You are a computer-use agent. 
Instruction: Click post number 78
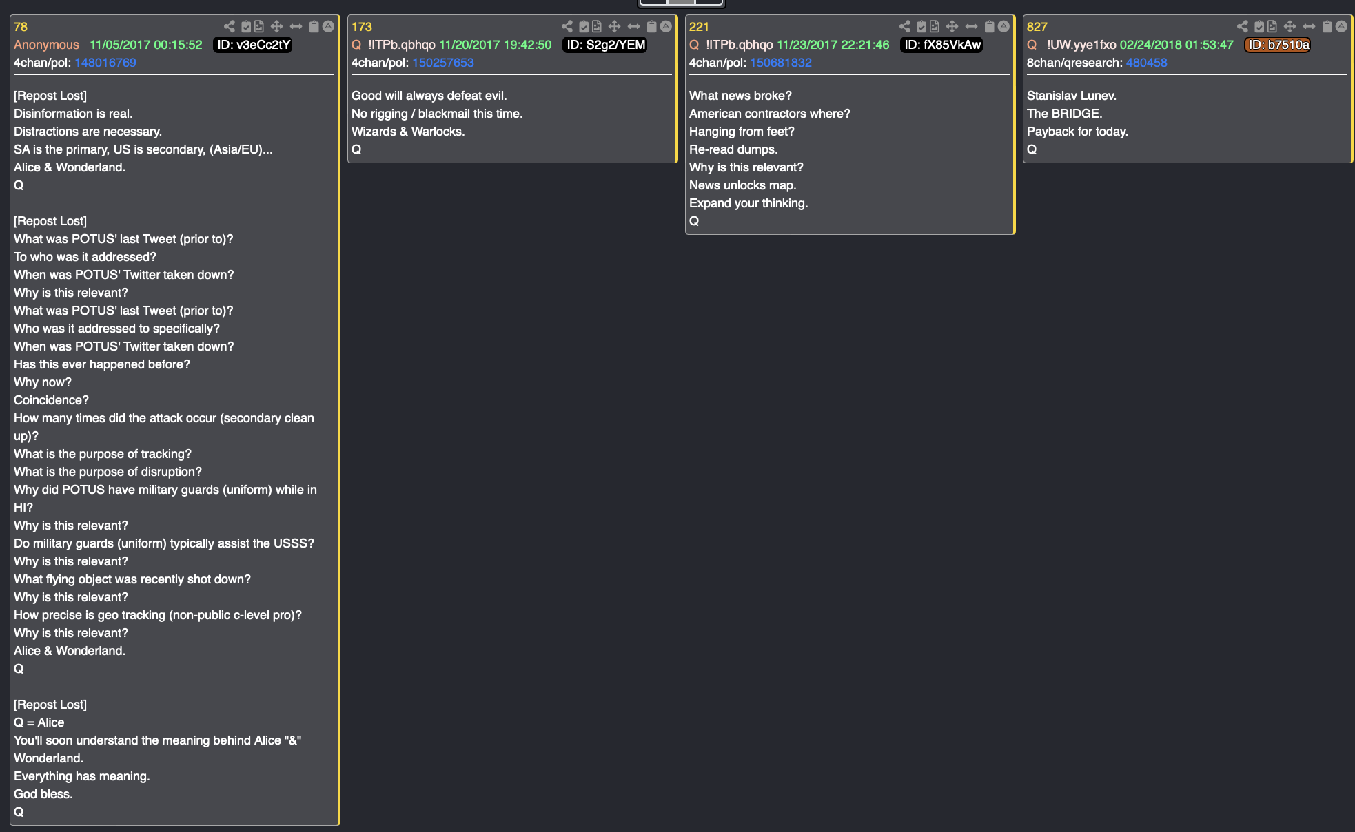pos(21,27)
